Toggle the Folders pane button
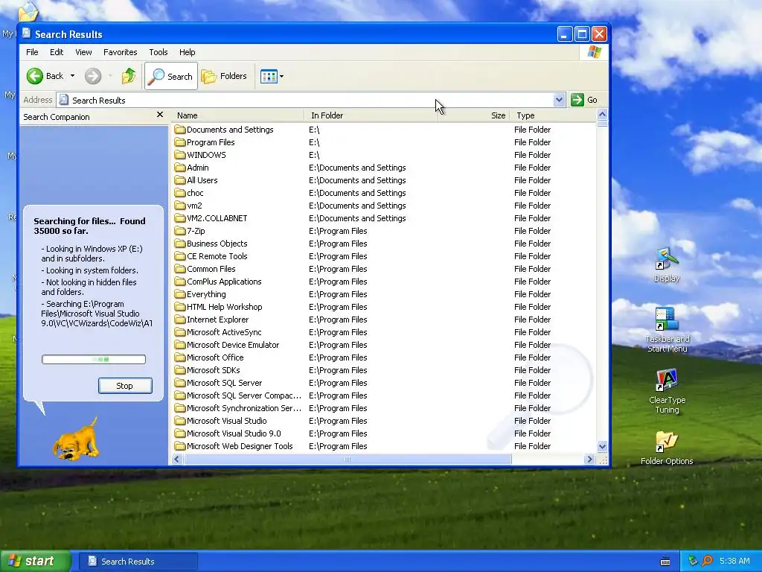This screenshot has height=572, width=762. (x=225, y=77)
